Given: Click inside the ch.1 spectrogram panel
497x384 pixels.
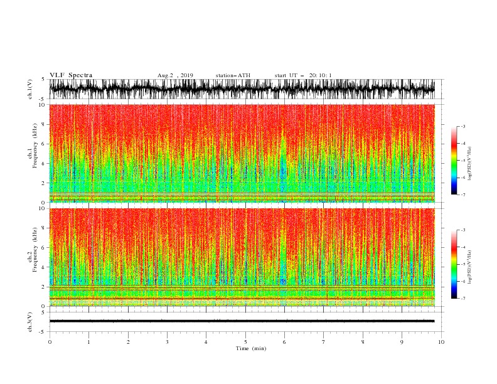Looking at the screenshot, I should pos(242,153).
